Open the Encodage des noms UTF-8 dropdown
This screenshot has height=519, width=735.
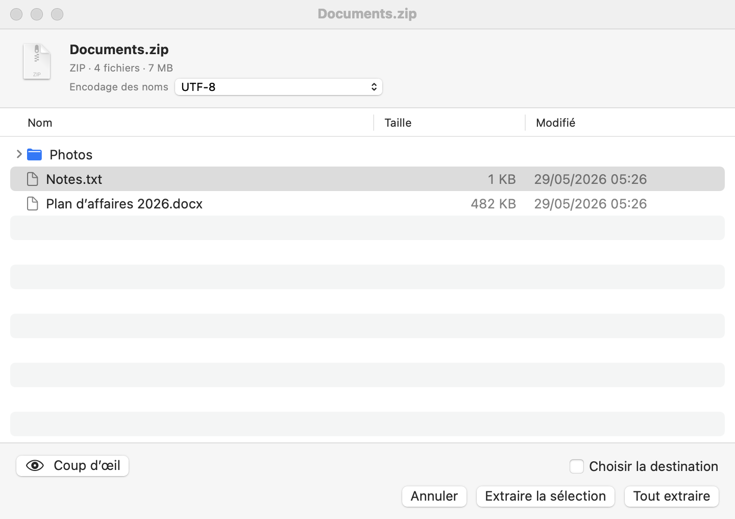(x=279, y=87)
